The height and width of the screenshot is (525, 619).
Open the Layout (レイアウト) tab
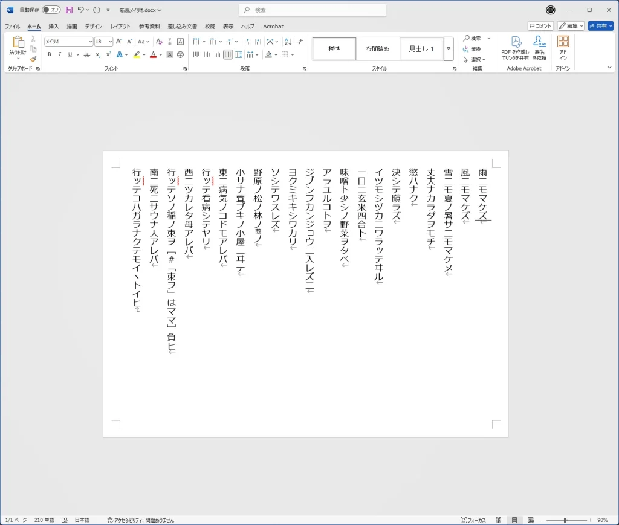pyautogui.click(x=120, y=27)
